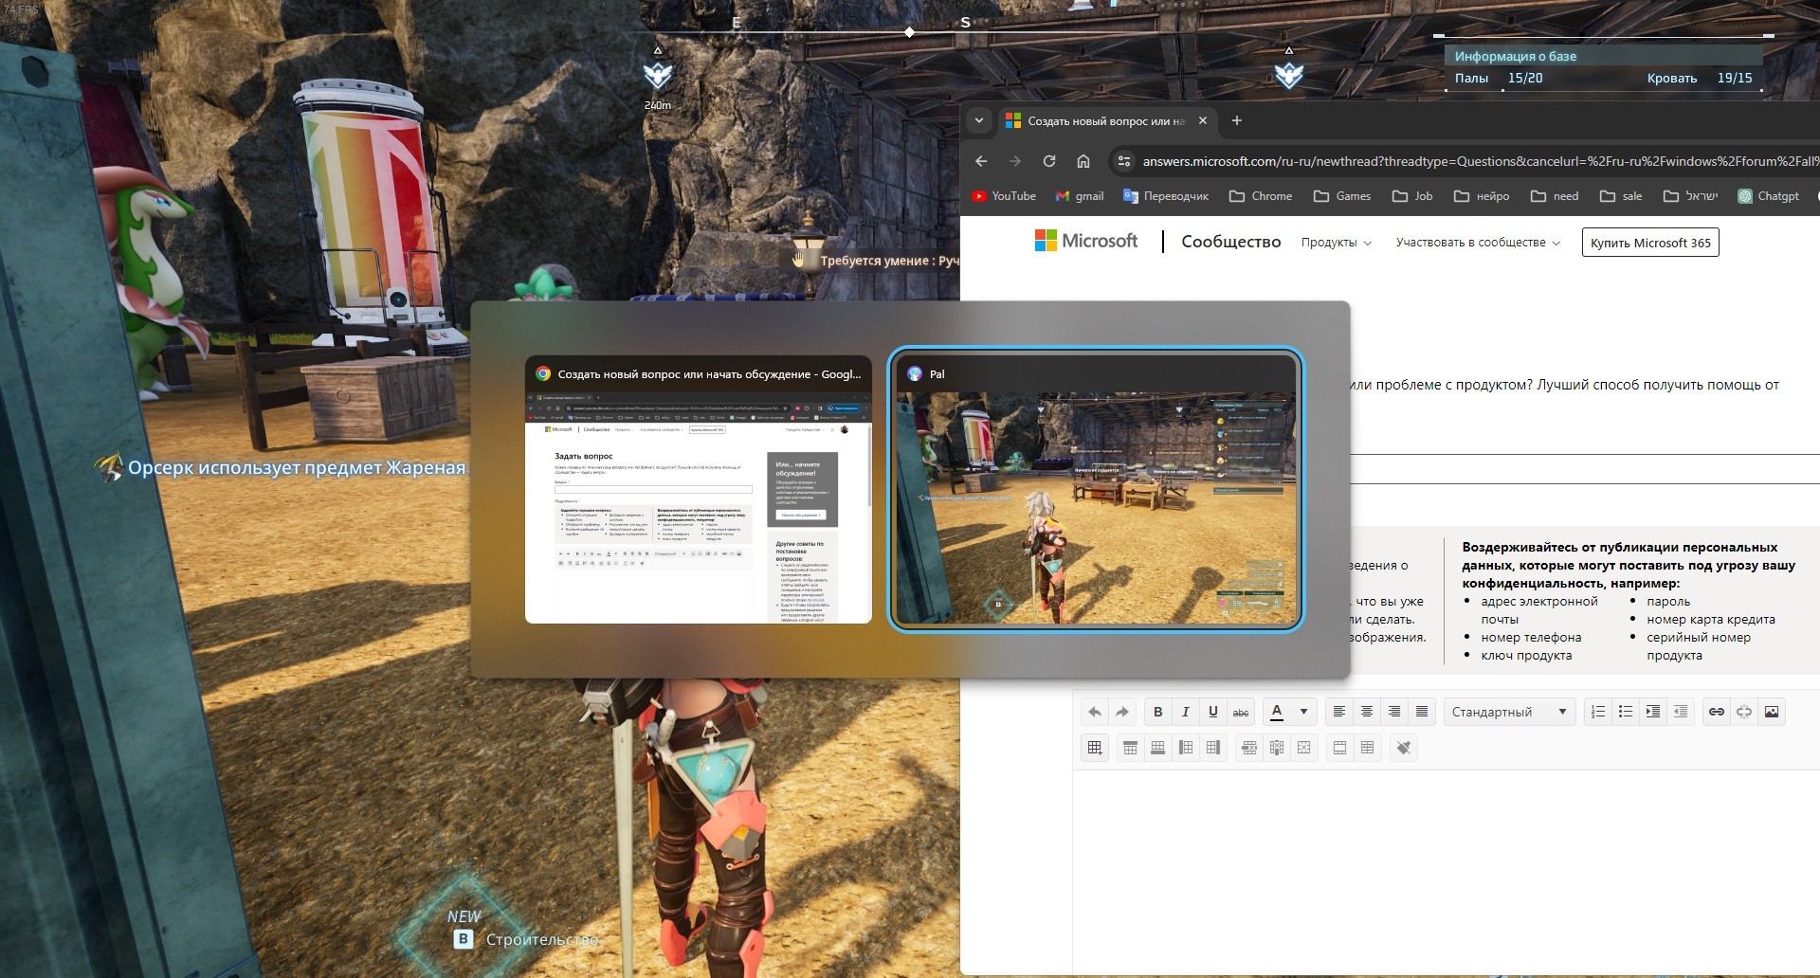Screen dimensions: 1820x978
Task: Toggle bold formatting
Action: (x=1157, y=712)
